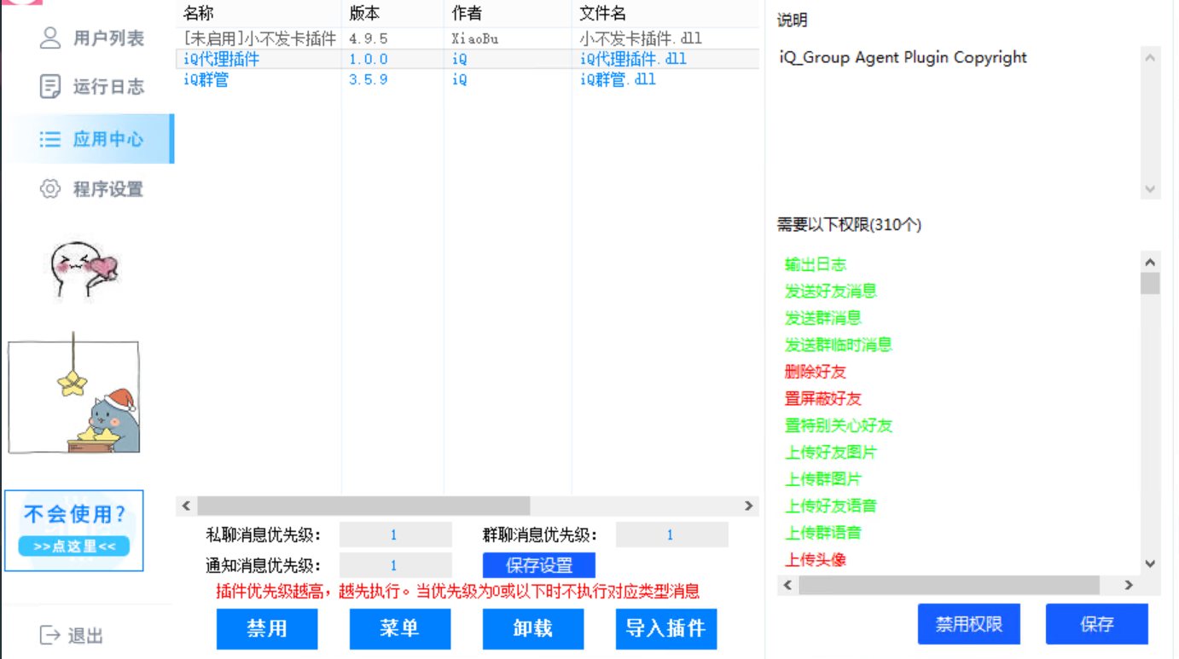The image size is (1179, 659).
Task: Click description box scroll down arrow
Action: click(x=1150, y=189)
